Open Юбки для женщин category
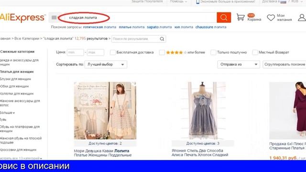The image size is (306, 172). pos(14,86)
